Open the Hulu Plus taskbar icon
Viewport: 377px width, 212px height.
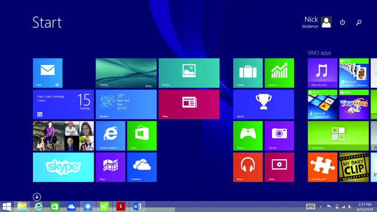tap(104, 206)
